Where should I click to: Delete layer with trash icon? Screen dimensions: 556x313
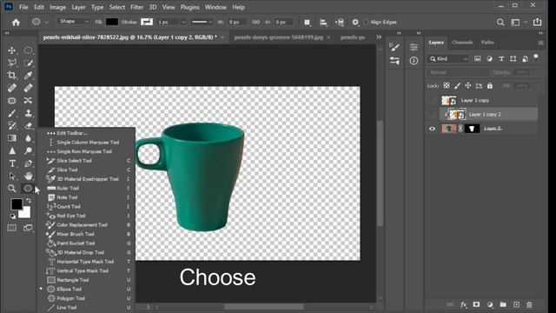click(529, 305)
